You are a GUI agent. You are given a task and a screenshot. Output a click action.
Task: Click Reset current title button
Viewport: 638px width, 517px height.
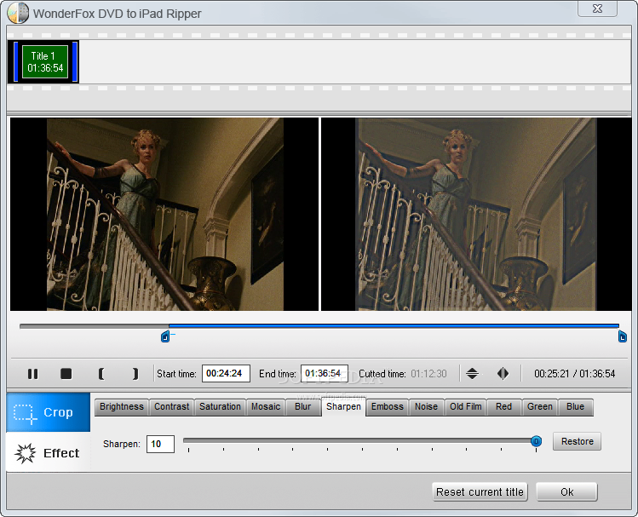tap(480, 491)
